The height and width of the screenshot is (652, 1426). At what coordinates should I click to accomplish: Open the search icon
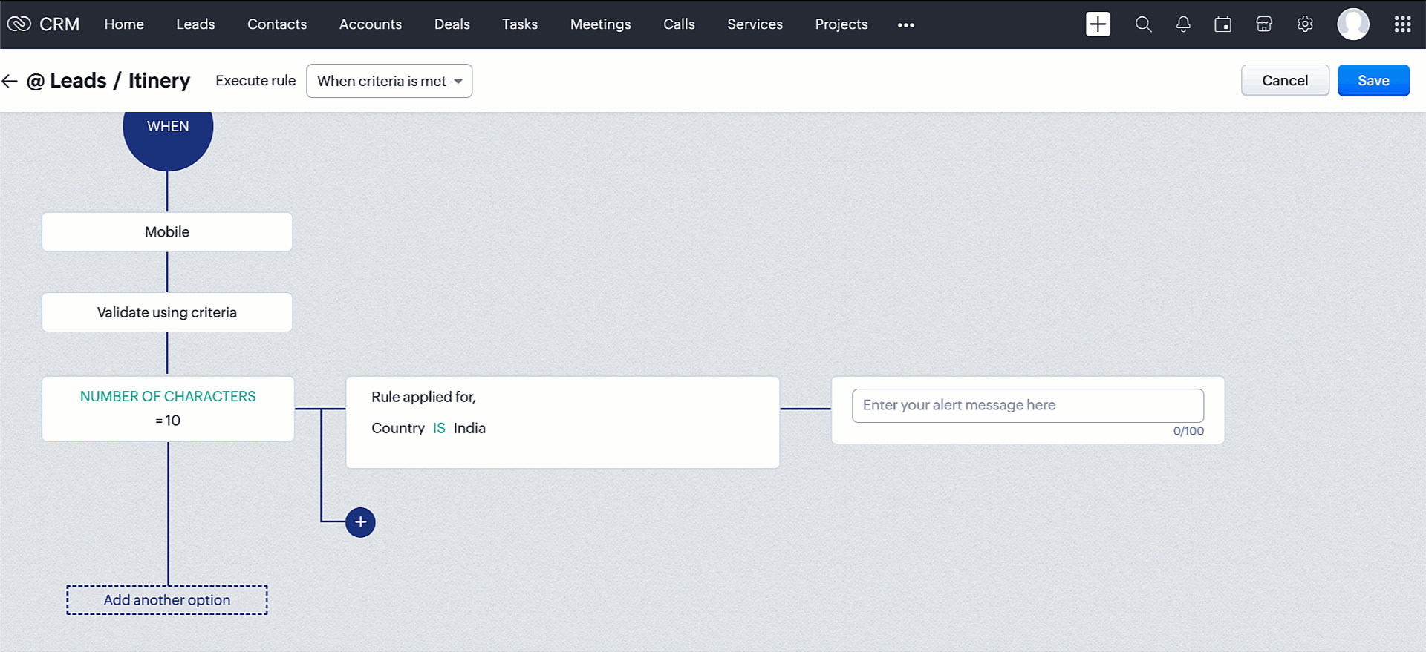click(1143, 24)
